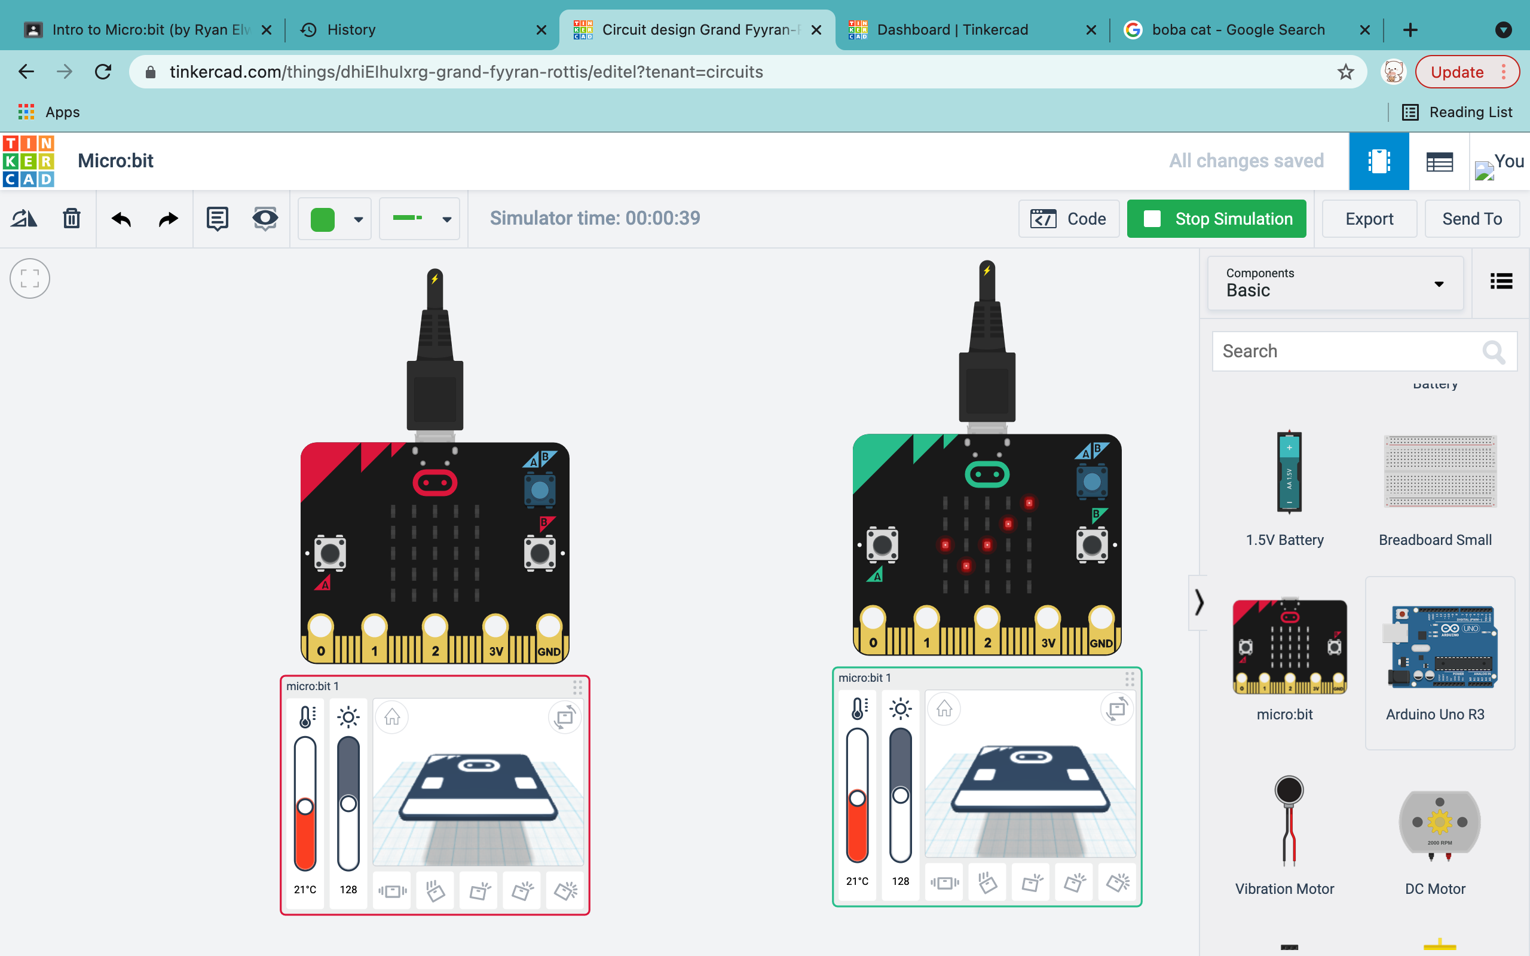The image size is (1530, 956).
Task: Click the rotate icon in the green micro:bit panel
Action: pos(1117,709)
